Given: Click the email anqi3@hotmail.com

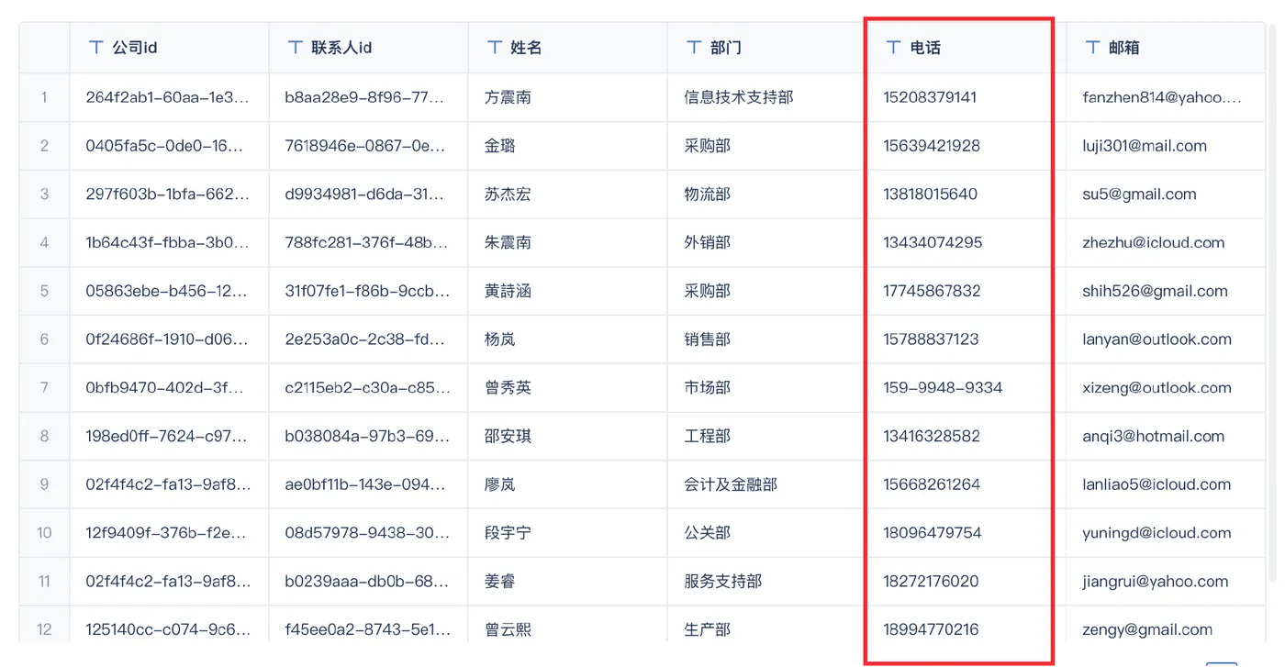Looking at the screenshot, I should pos(1154,437).
